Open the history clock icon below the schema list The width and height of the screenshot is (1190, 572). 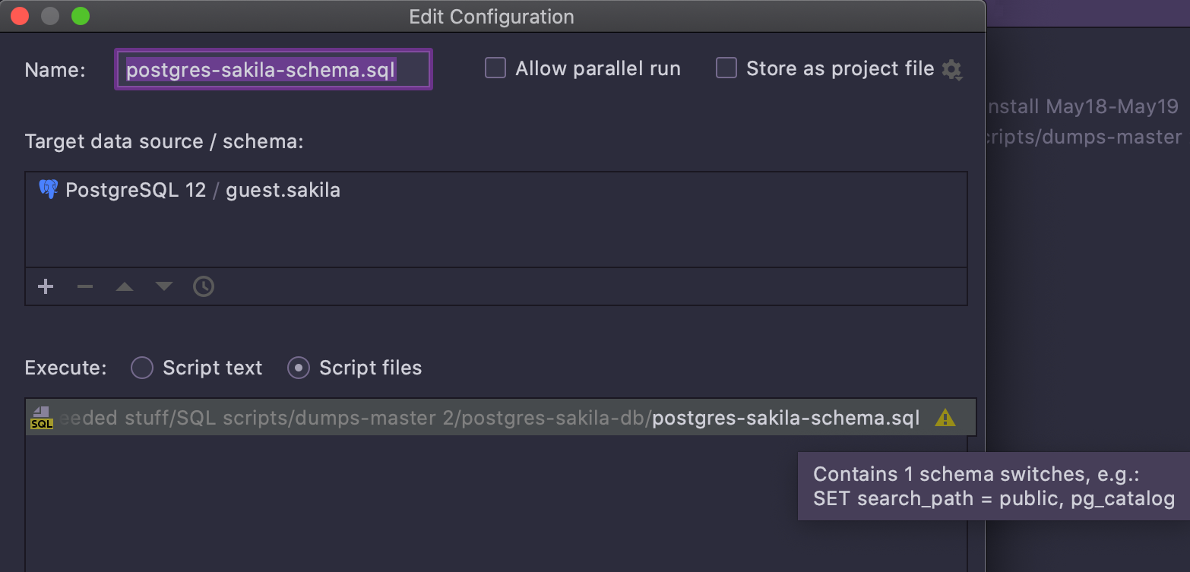tap(203, 286)
